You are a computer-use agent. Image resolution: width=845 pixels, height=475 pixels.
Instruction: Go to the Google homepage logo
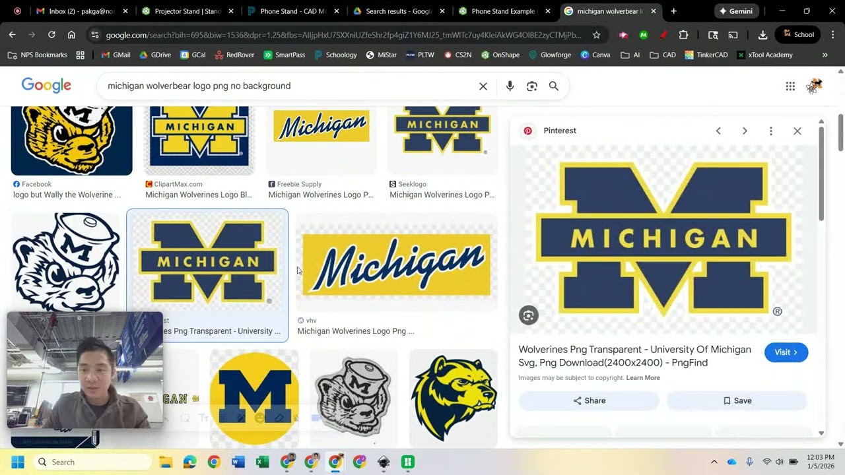[x=46, y=85]
